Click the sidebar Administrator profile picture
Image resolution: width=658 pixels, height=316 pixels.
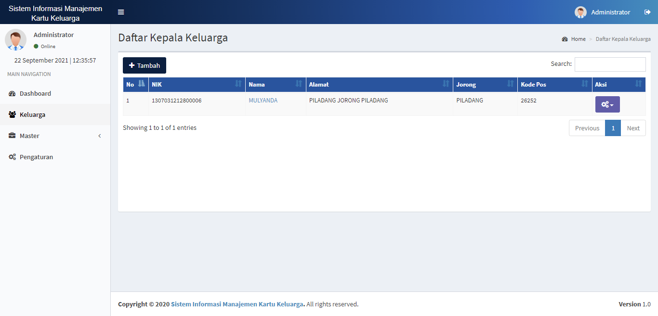tap(15, 39)
